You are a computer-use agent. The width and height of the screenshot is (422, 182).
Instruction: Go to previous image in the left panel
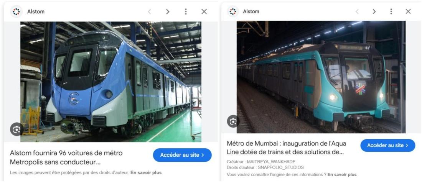click(149, 11)
